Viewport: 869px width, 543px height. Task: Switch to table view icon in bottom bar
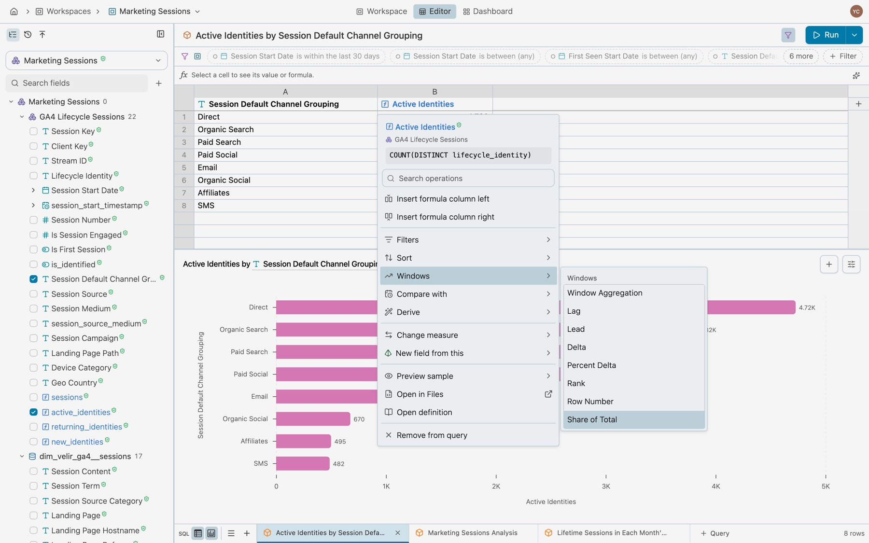click(x=198, y=533)
